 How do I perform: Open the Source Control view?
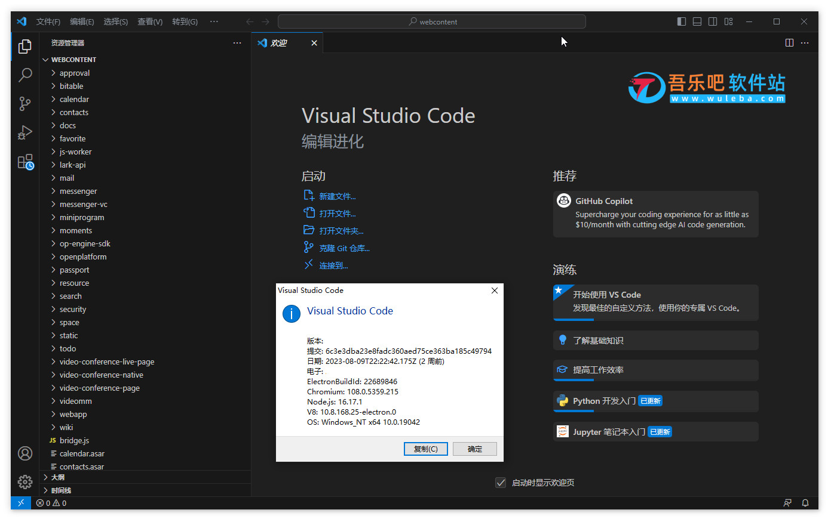tap(25, 104)
